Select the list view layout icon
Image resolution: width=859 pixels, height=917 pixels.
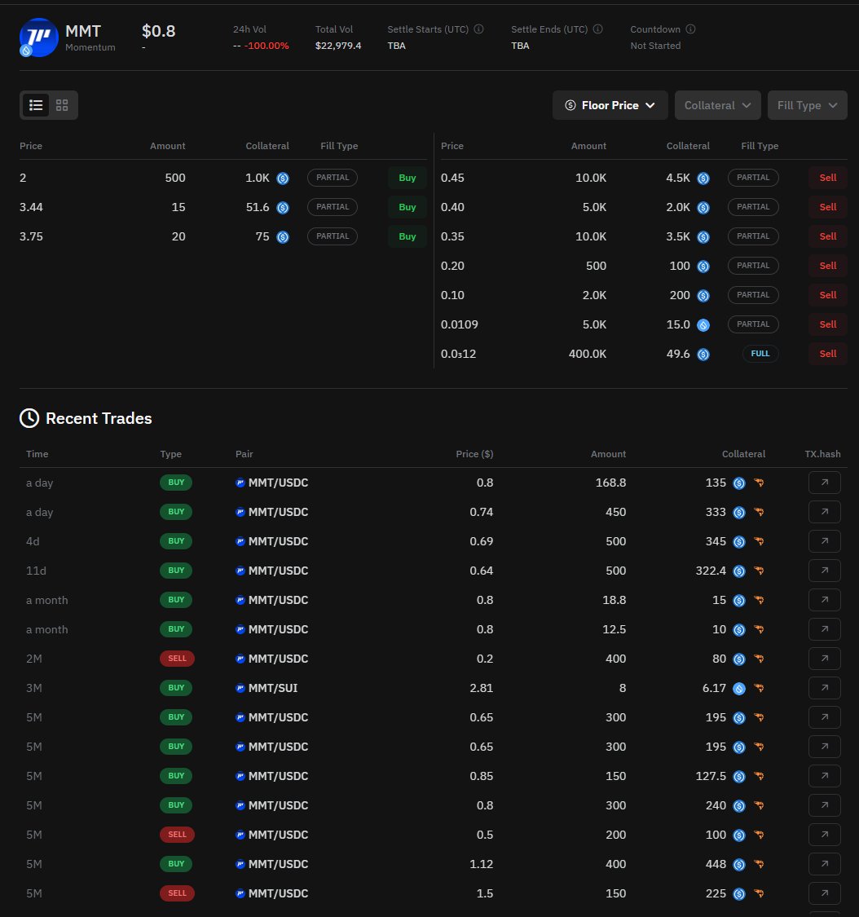(x=36, y=105)
